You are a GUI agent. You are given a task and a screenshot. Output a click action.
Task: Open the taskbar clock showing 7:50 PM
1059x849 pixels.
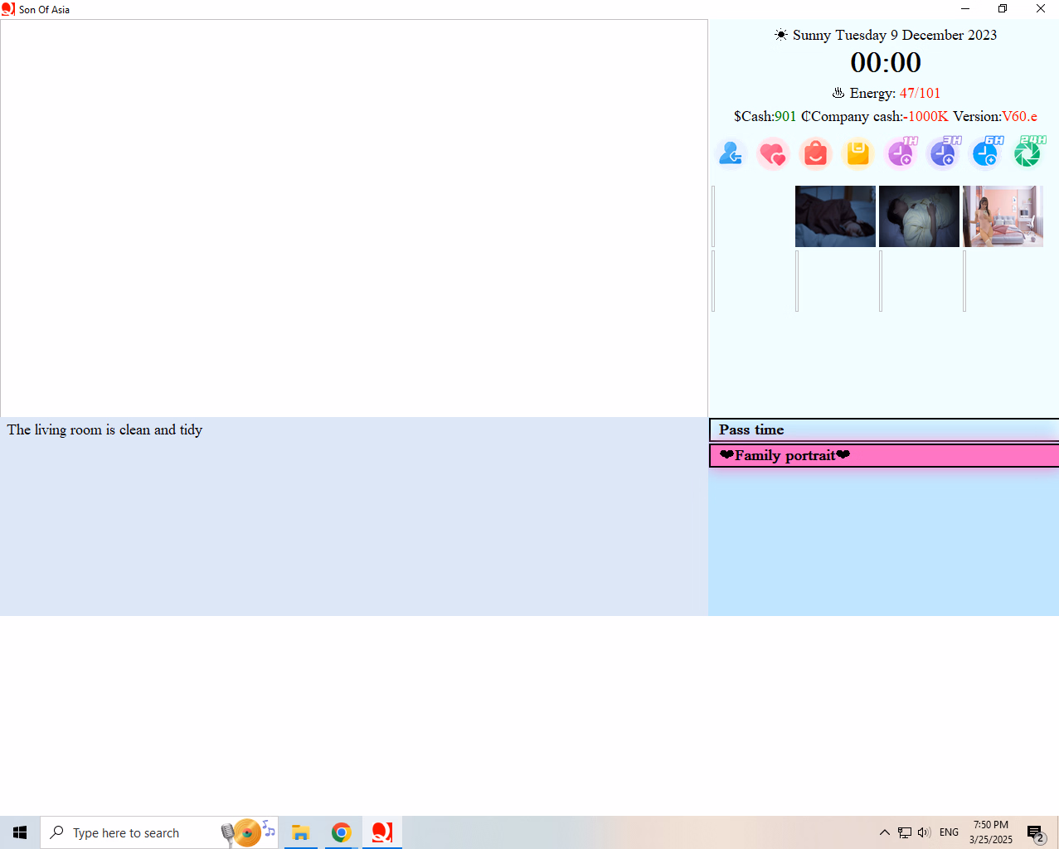[x=991, y=832]
